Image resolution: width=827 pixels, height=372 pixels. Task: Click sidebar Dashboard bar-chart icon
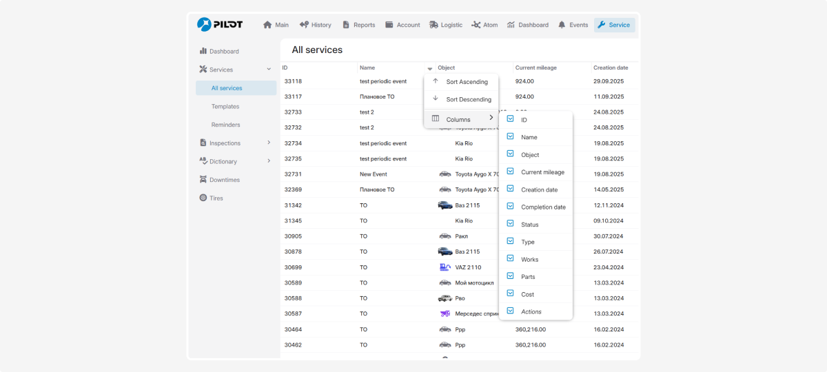(x=203, y=51)
